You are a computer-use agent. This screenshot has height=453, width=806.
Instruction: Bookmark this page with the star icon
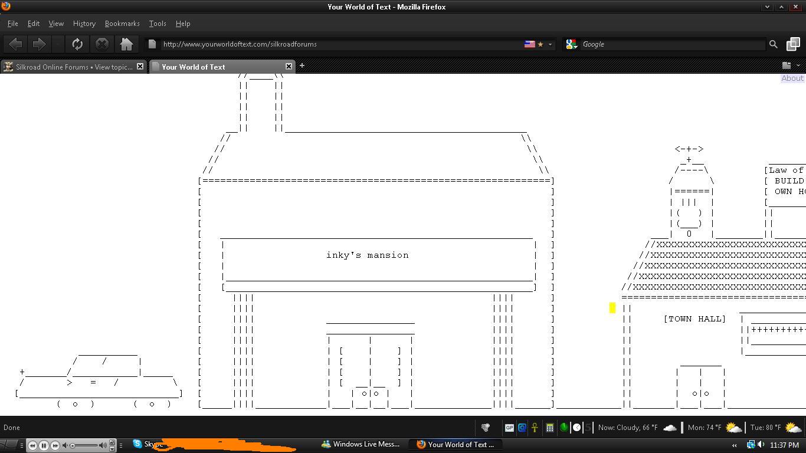click(x=540, y=44)
